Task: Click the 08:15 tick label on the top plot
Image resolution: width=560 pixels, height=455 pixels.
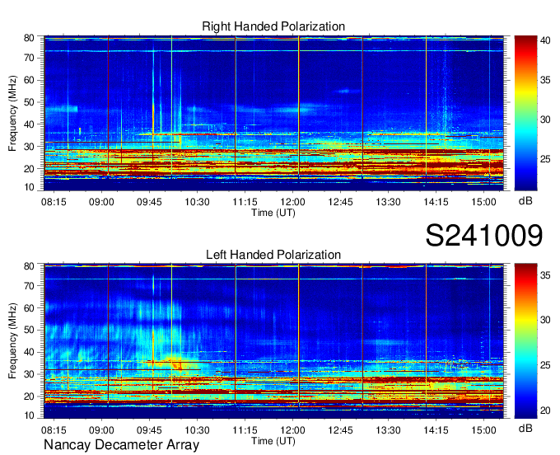Action: tap(54, 202)
